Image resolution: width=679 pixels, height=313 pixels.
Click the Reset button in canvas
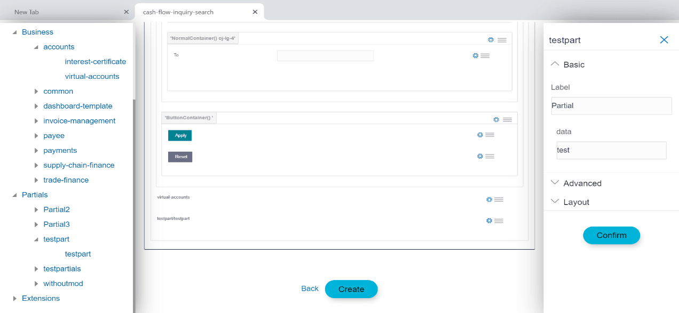pyautogui.click(x=180, y=156)
